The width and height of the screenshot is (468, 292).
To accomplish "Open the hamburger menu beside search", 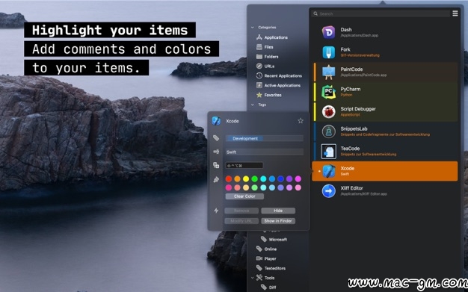I will coord(455,13).
